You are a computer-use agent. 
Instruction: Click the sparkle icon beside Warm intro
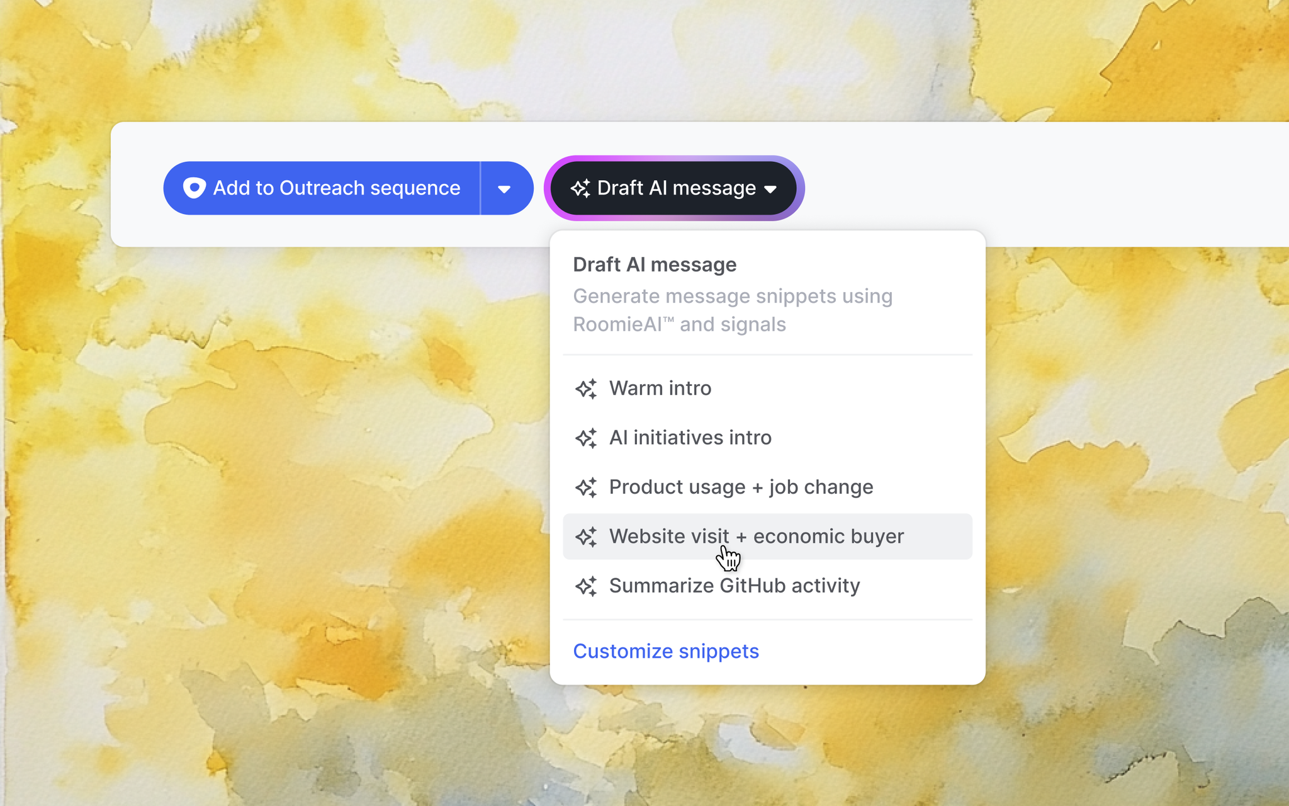tap(586, 389)
